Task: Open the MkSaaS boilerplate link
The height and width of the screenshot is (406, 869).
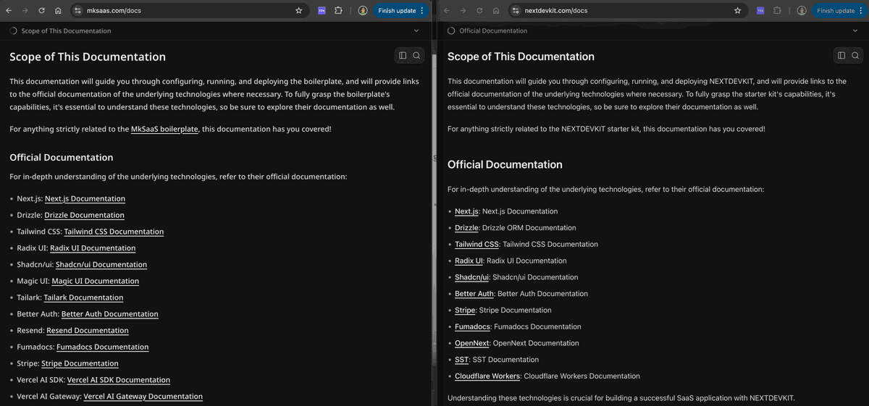Action: pyautogui.click(x=164, y=129)
